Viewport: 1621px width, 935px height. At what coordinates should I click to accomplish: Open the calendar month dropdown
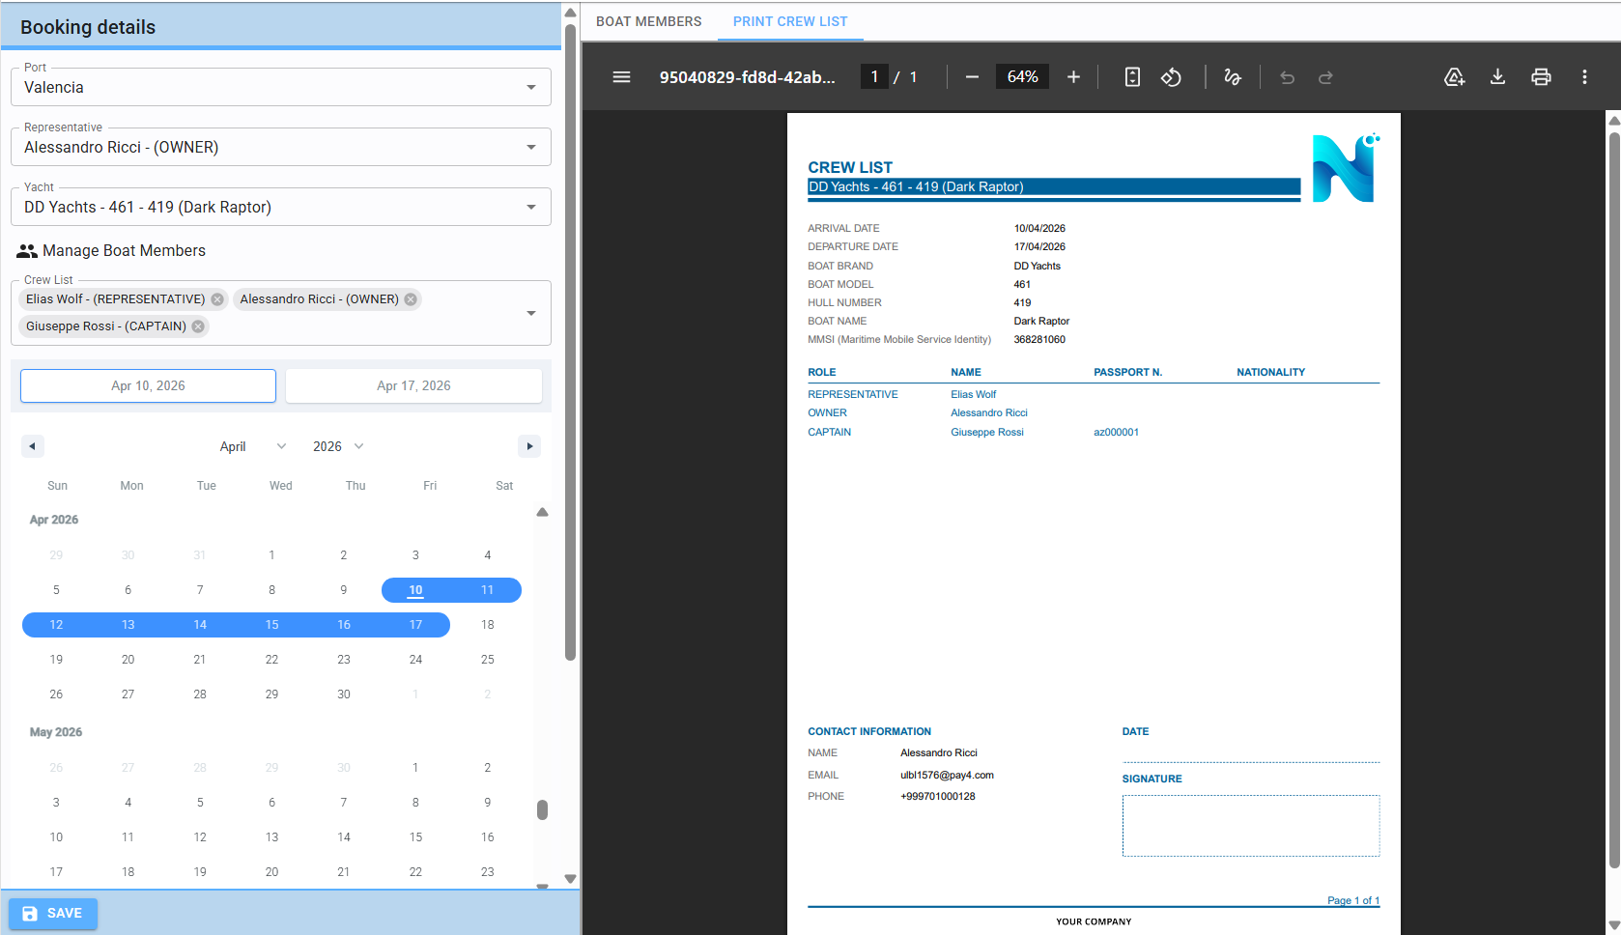[253, 446]
